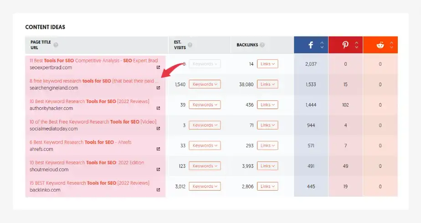Sort by Pinterest shares column
421x223 pixels.
pyautogui.click(x=357, y=45)
